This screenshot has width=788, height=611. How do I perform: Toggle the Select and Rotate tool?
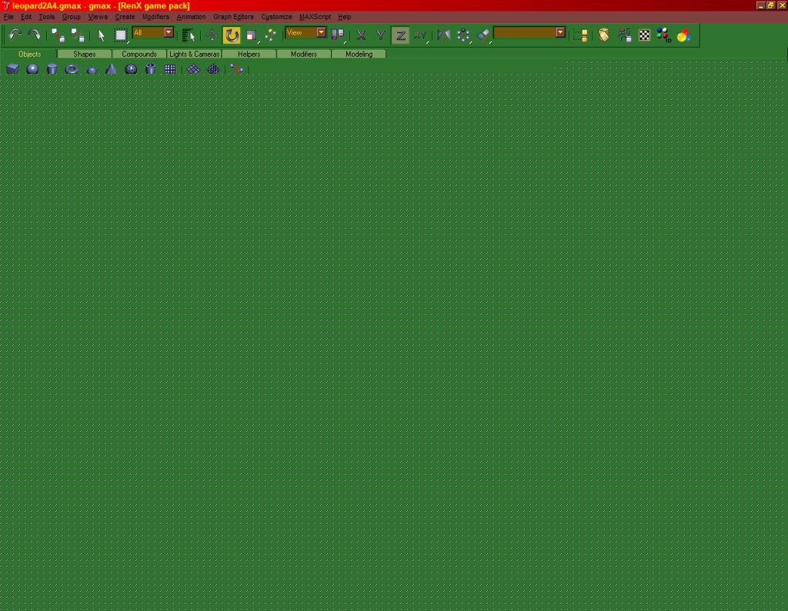(x=232, y=35)
